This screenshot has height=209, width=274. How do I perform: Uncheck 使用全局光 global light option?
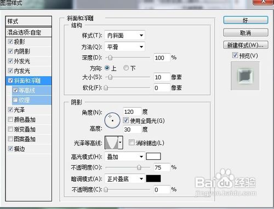coord(126,120)
